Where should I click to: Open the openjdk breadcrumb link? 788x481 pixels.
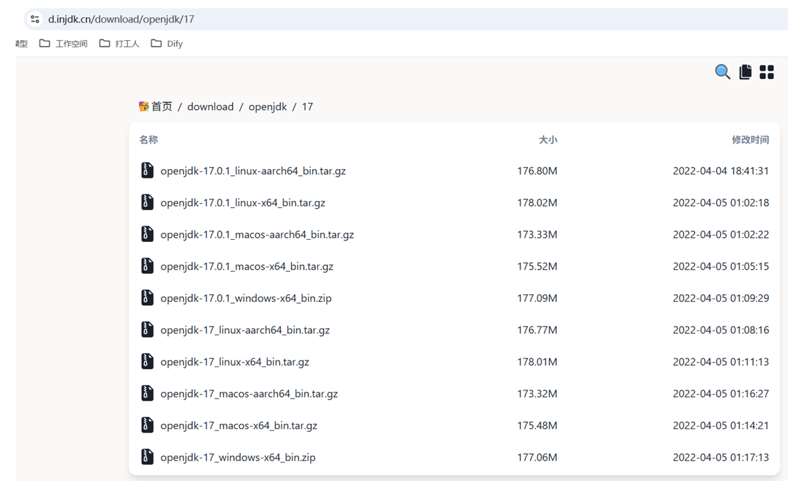267,106
